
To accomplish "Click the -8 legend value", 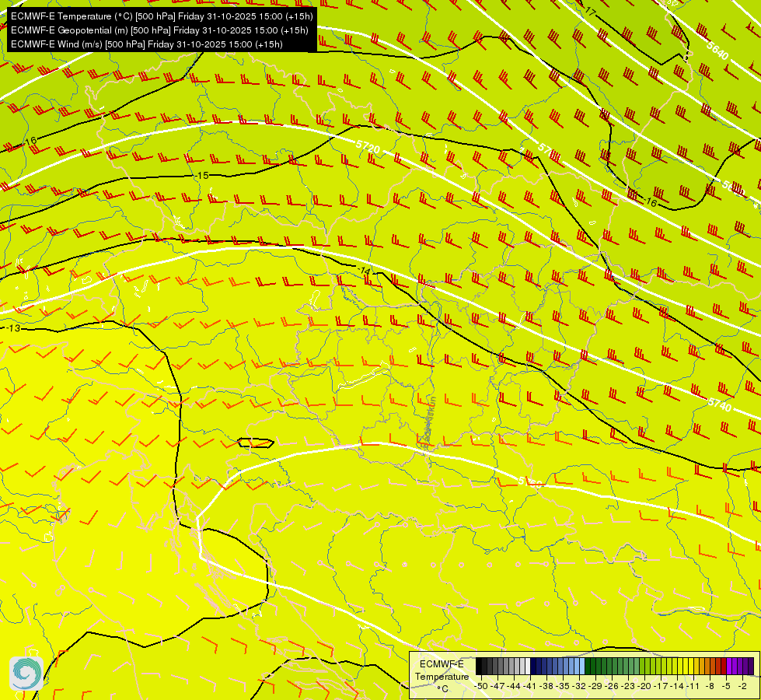I will pos(710,686).
